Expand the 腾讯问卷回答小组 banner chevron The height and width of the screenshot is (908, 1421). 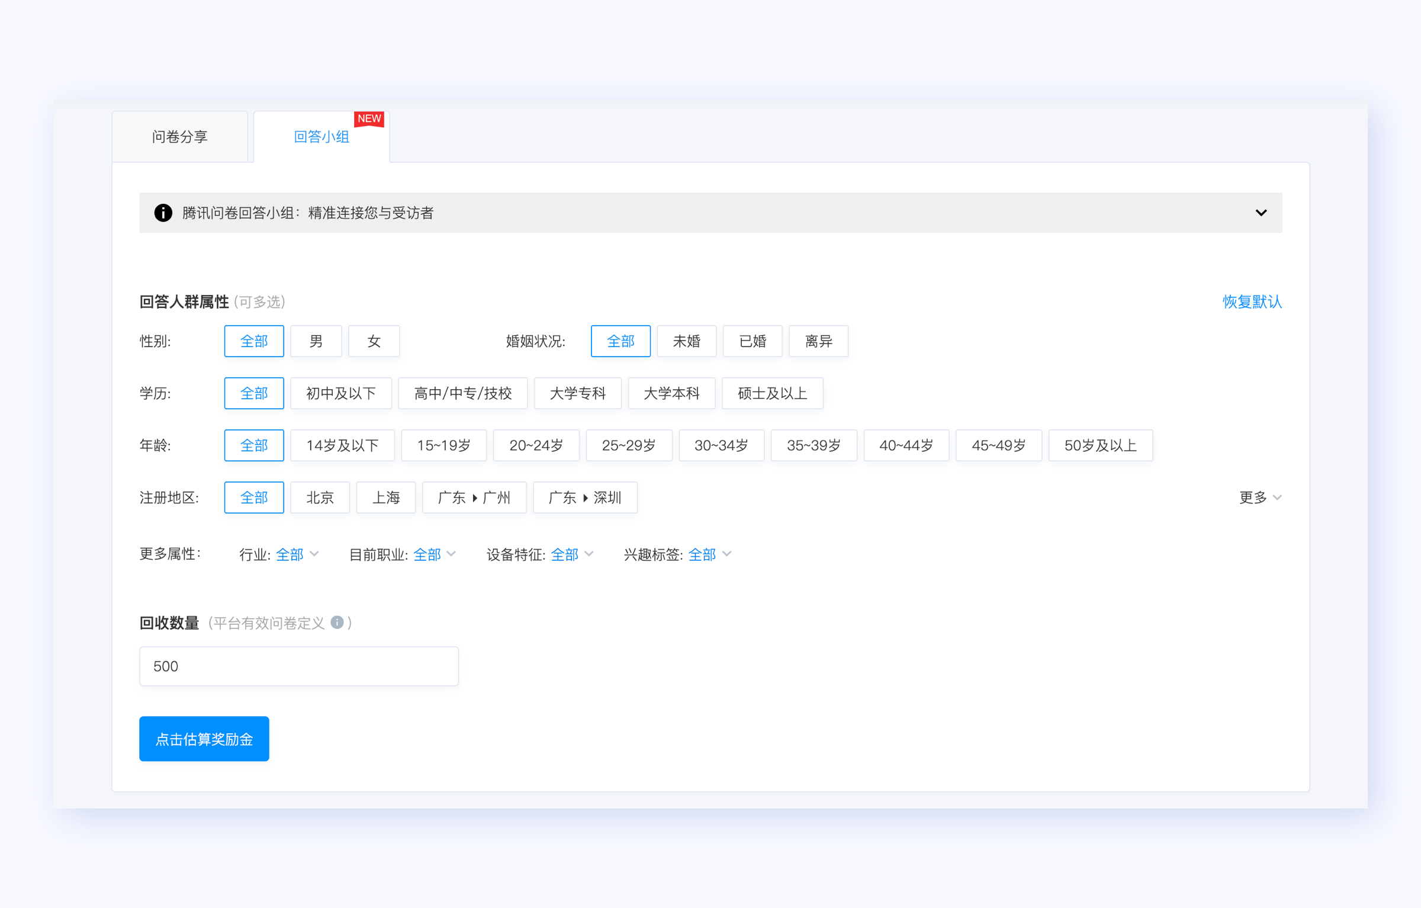(1261, 213)
